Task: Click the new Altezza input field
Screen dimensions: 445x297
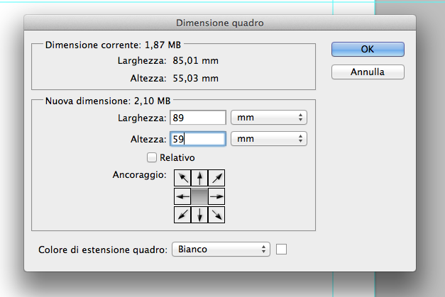Action: tap(198, 139)
